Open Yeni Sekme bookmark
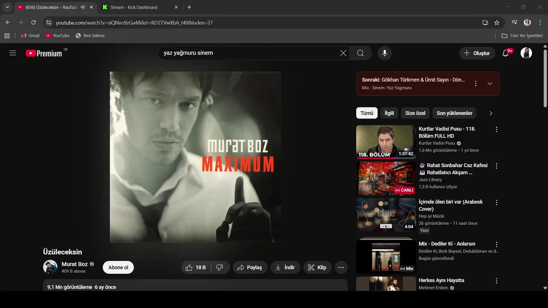The height and width of the screenshot is (308, 548). pos(90,36)
